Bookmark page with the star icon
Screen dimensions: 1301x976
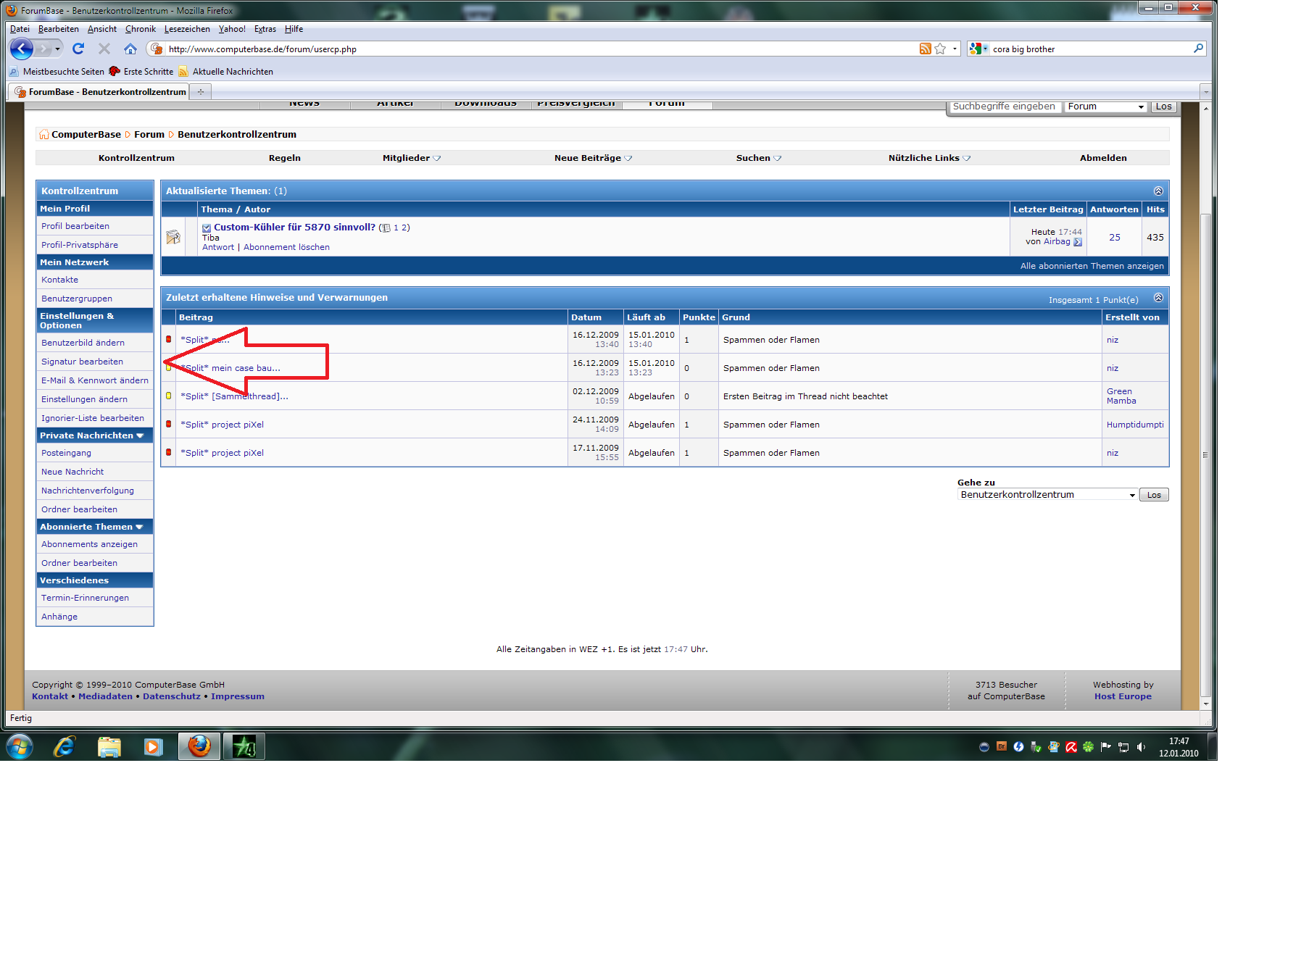940,49
